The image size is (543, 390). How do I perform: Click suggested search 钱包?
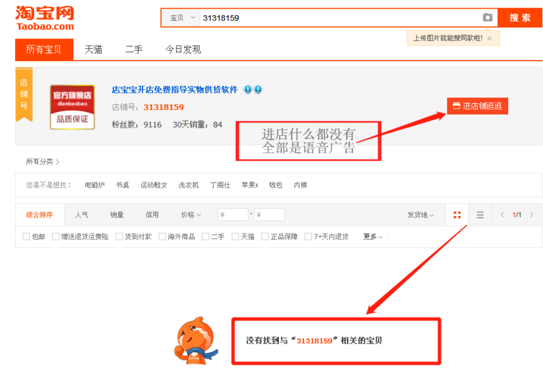pos(276,185)
